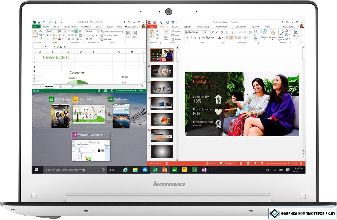Undo last action in Excel
The image size is (337, 220).
coord(44,22)
